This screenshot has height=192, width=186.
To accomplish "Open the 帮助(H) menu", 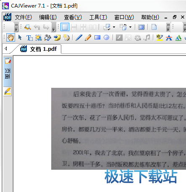I will click(x=150, y=17).
